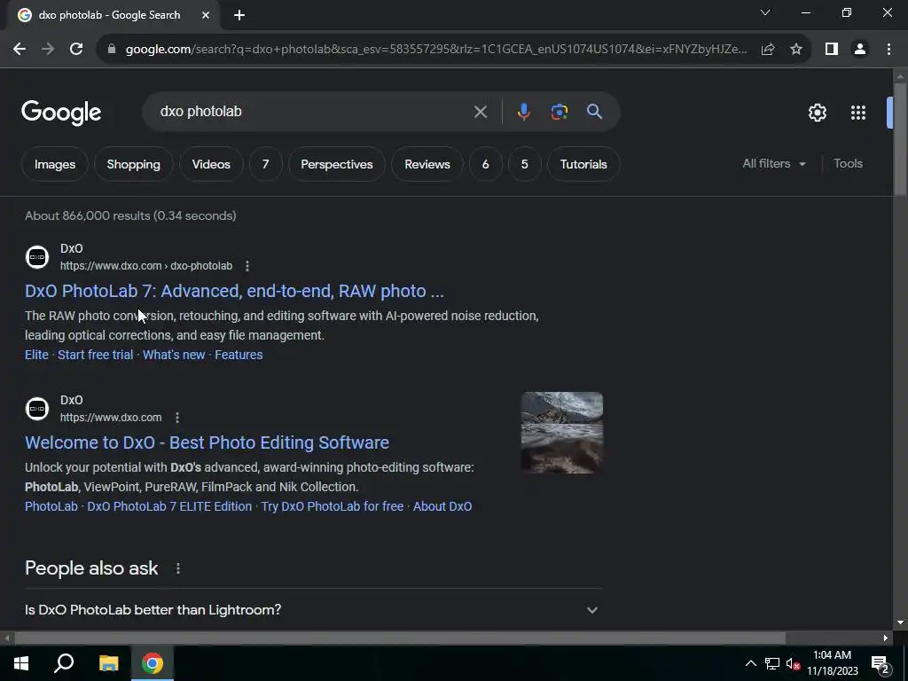Click horizontal scrollbar right arrow

pyautogui.click(x=886, y=638)
